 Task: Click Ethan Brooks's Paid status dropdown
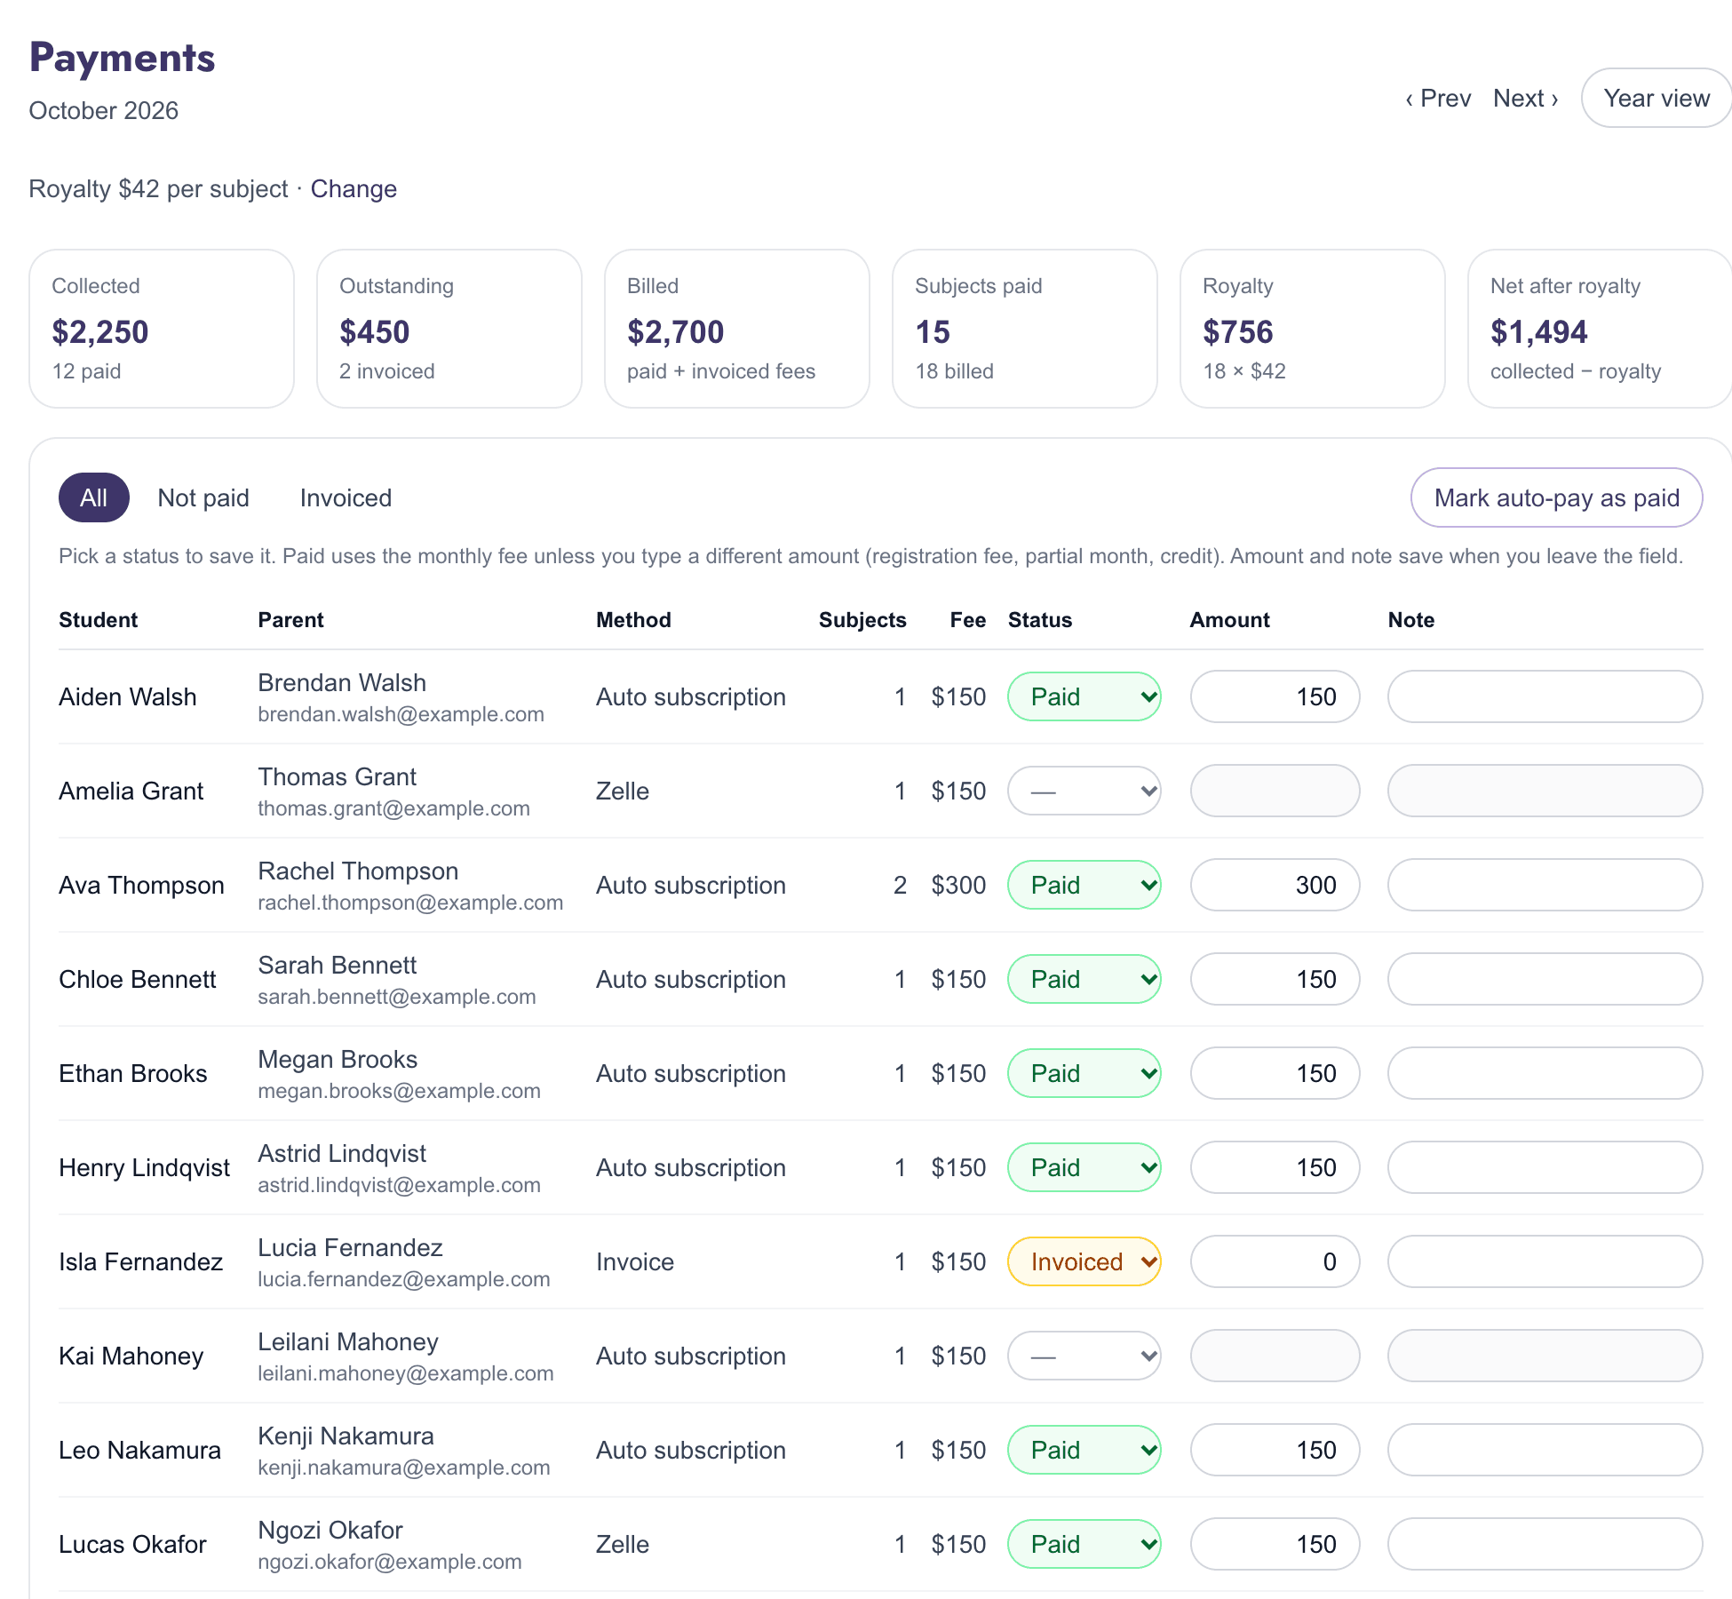pos(1084,1073)
